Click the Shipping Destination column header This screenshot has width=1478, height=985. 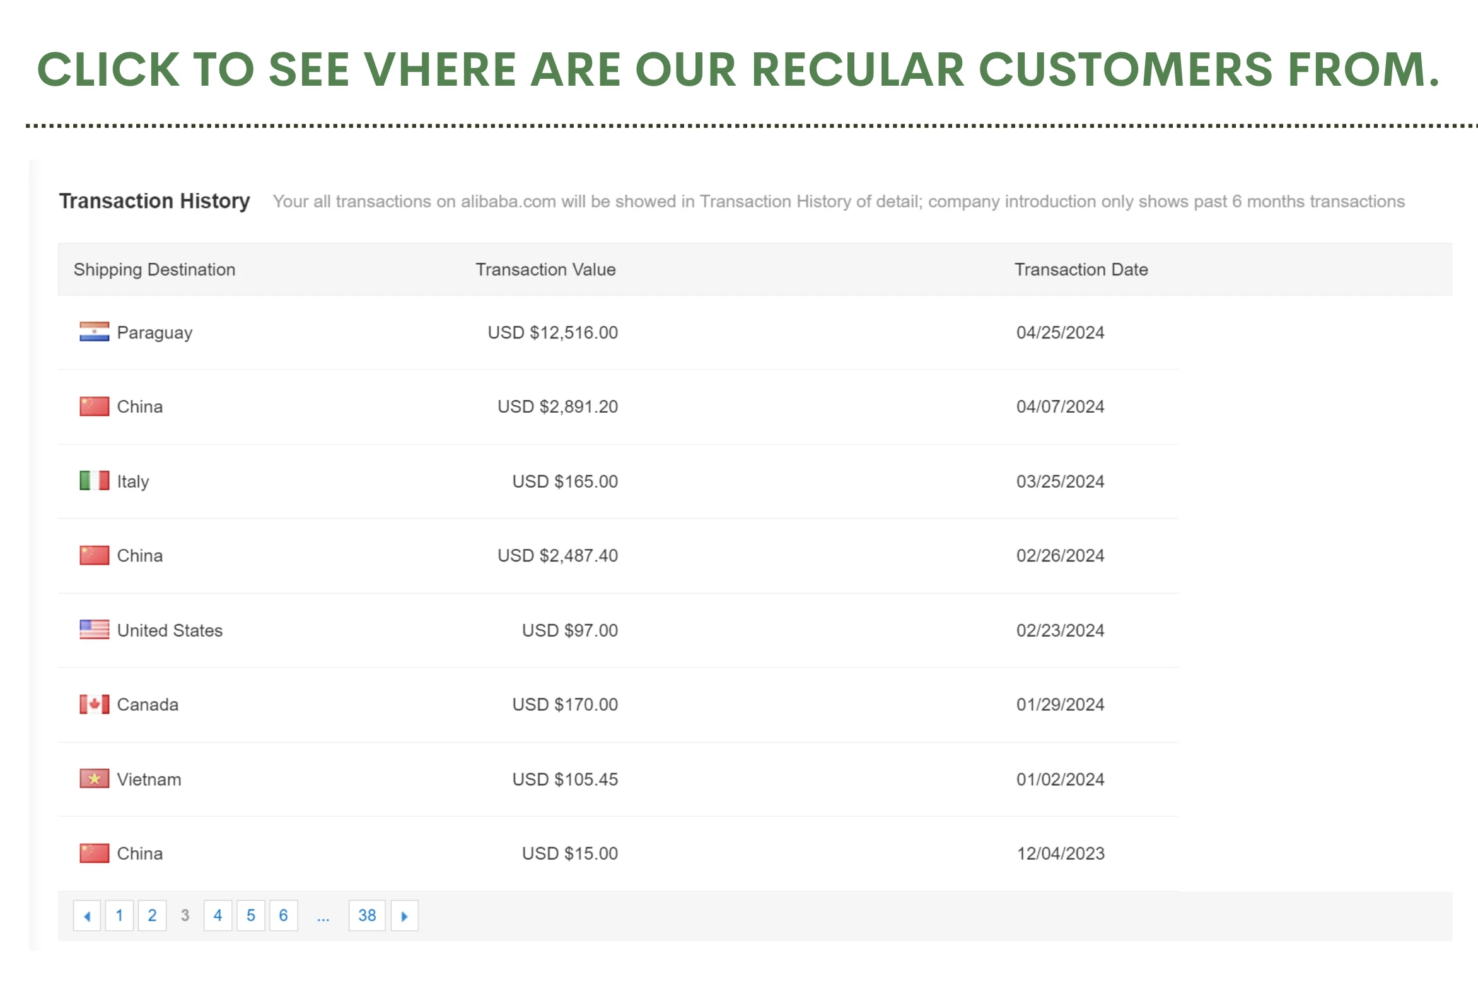154,270
